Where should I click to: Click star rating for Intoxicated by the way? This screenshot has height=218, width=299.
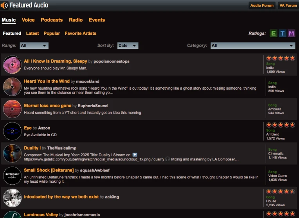[281, 191]
